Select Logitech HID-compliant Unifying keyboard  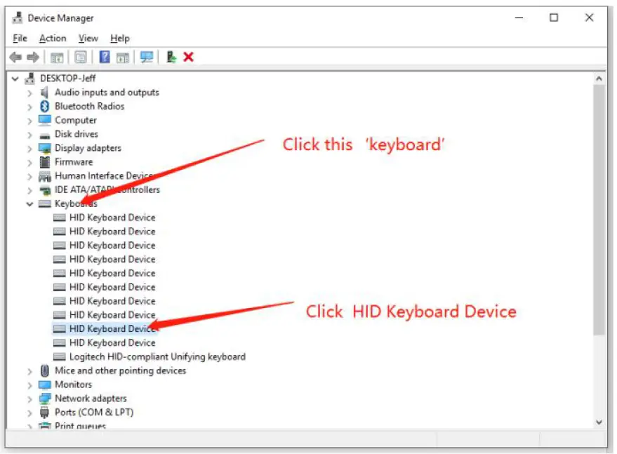tap(157, 357)
